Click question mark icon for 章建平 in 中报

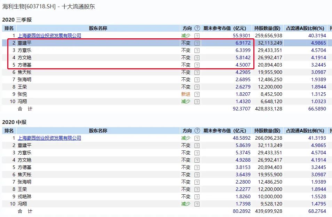tap(197, 146)
